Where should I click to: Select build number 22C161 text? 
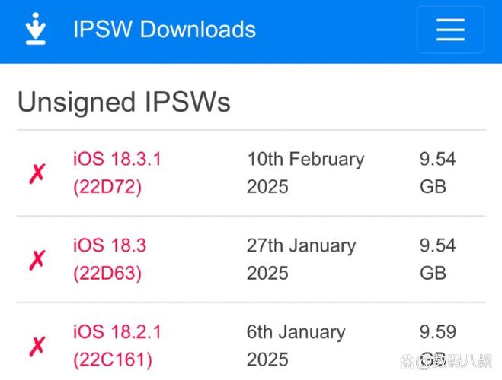[113, 359]
